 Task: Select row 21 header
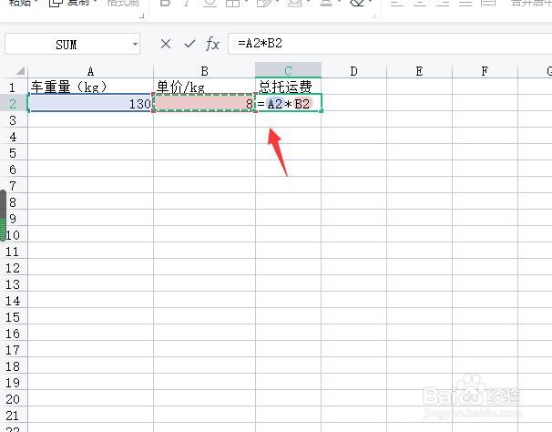point(13,416)
